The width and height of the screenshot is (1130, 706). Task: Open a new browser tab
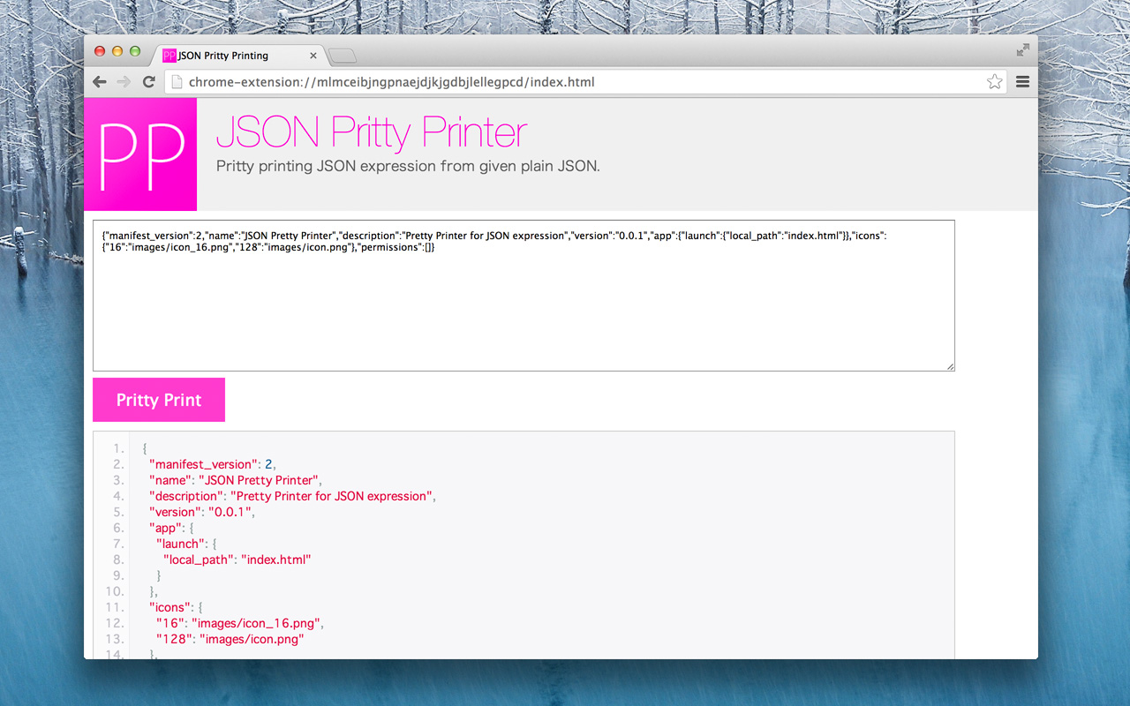pyautogui.click(x=341, y=55)
